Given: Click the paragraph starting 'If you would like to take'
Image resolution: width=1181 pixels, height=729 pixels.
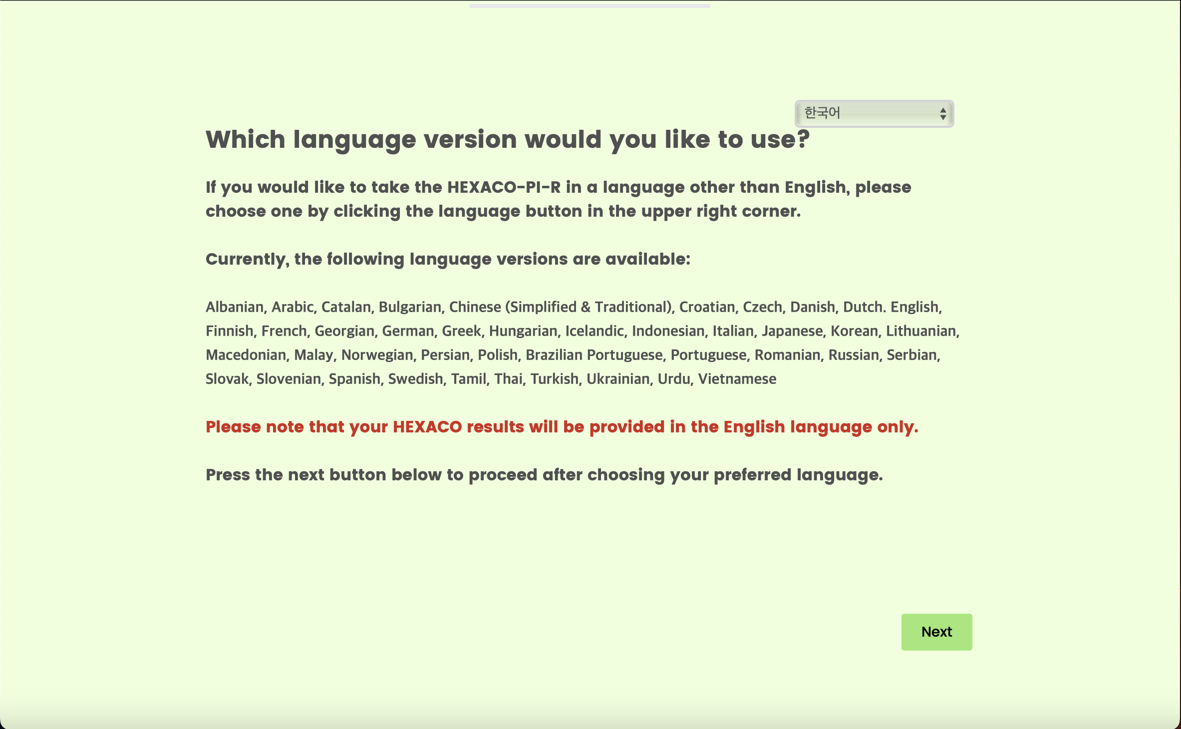Looking at the screenshot, I should pyautogui.click(x=558, y=199).
